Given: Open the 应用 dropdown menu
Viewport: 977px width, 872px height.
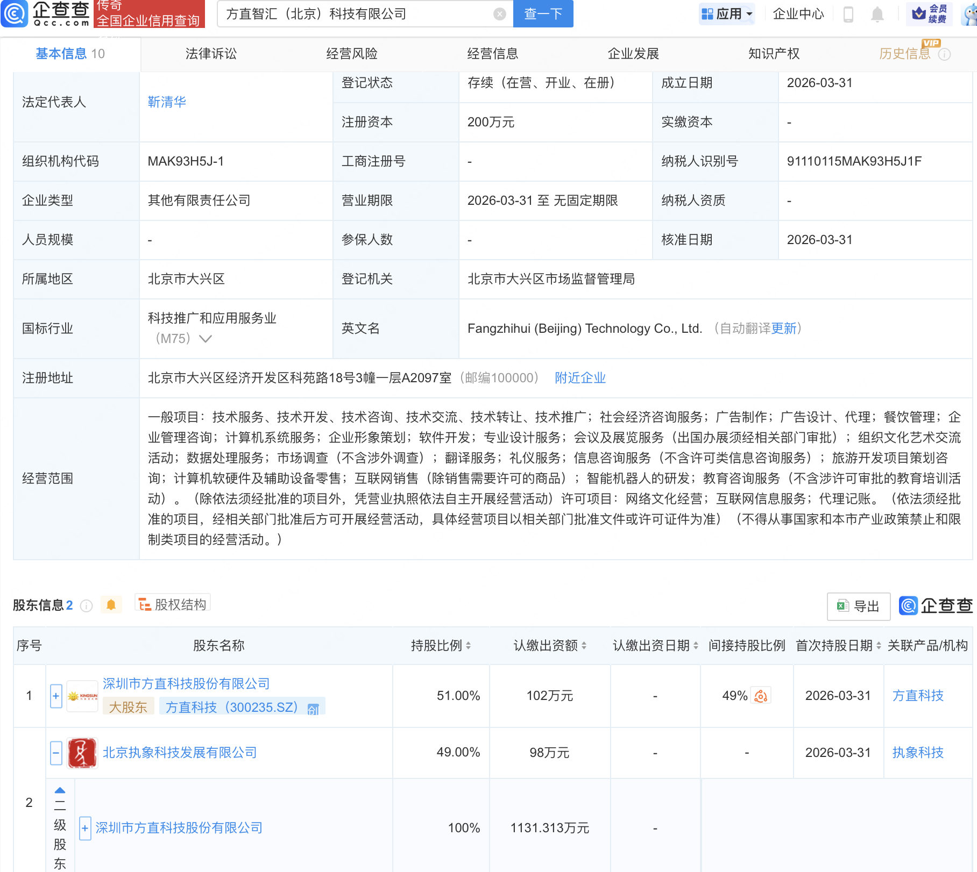Looking at the screenshot, I should [727, 13].
